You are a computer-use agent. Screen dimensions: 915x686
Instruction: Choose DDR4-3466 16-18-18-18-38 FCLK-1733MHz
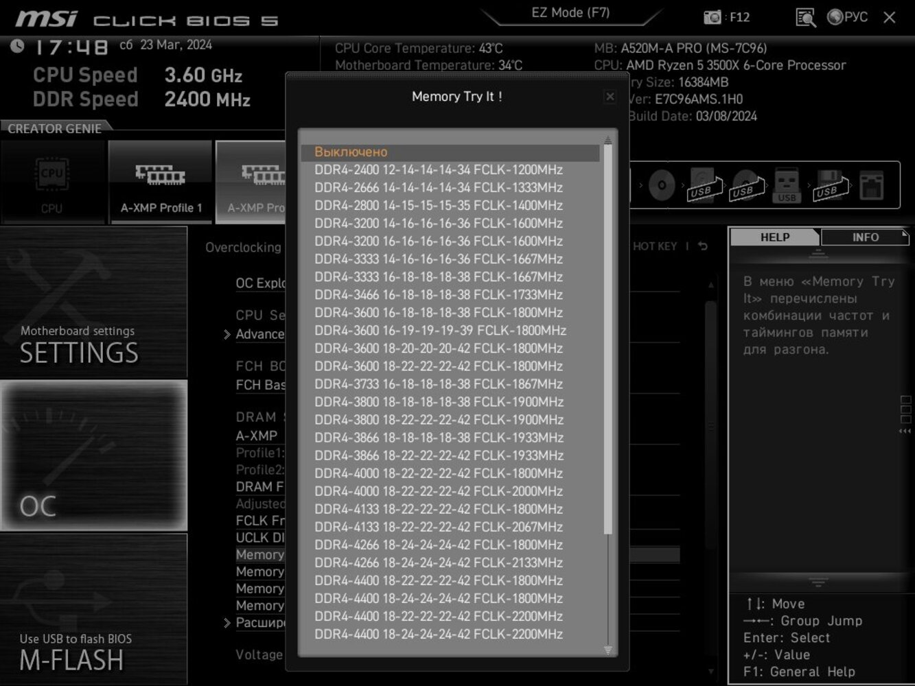click(x=450, y=295)
